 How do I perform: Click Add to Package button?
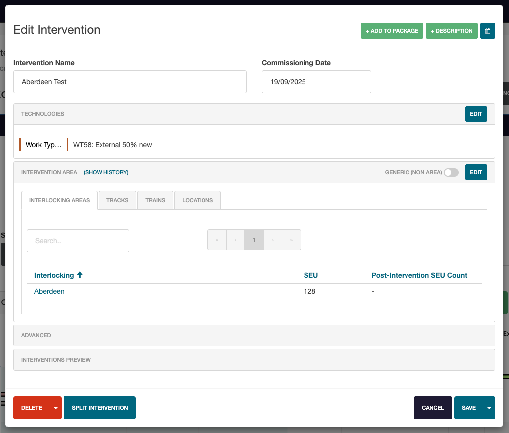(x=392, y=31)
